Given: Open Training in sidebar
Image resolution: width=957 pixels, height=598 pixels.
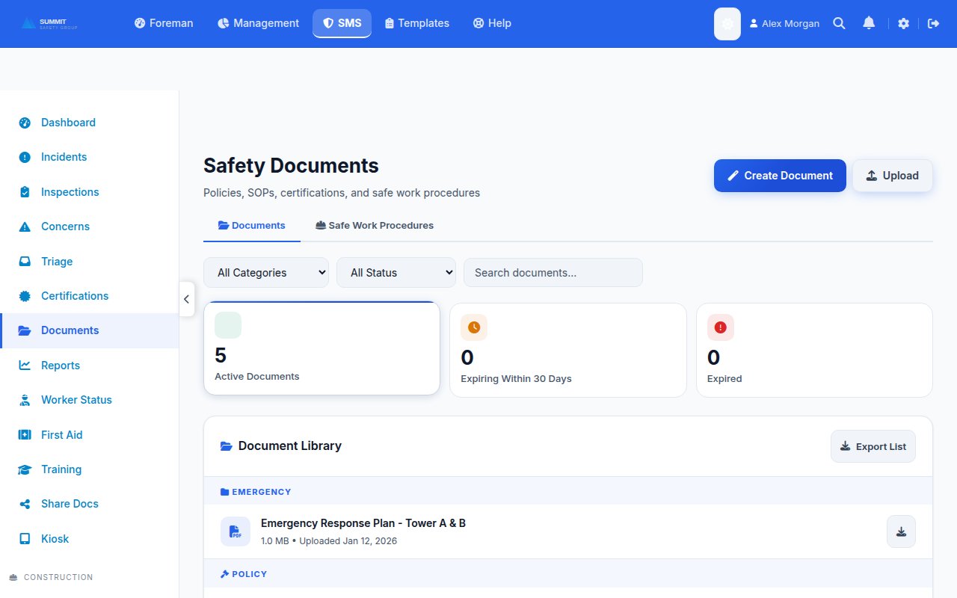Looking at the screenshot, I should coord(90,469).
